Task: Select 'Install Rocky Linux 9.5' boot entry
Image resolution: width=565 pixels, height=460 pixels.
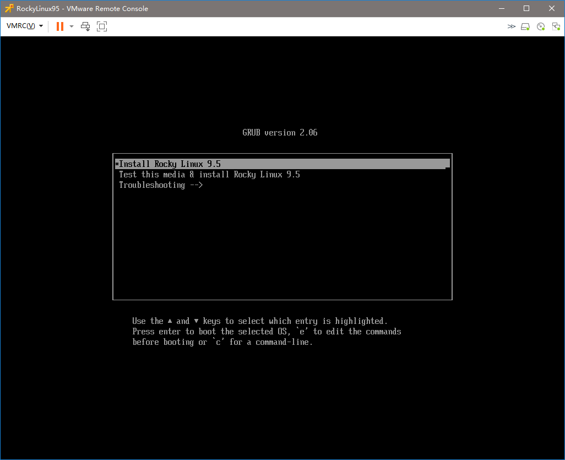Action: pos(282,164)
